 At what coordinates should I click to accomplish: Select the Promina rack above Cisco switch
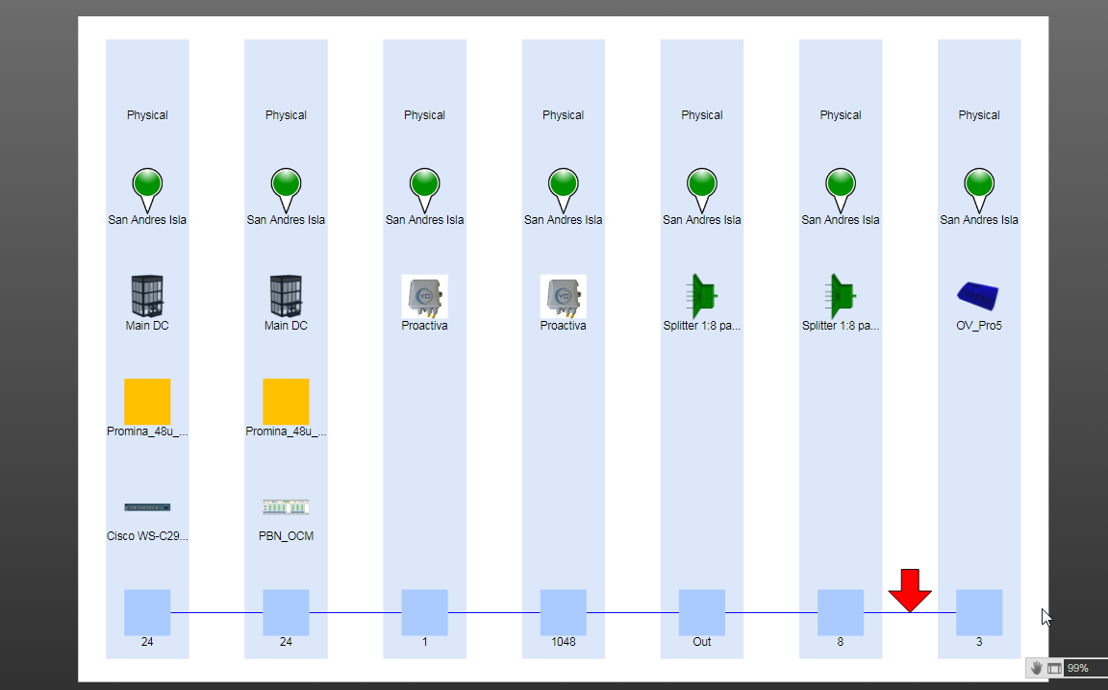(x=147, y=401)
